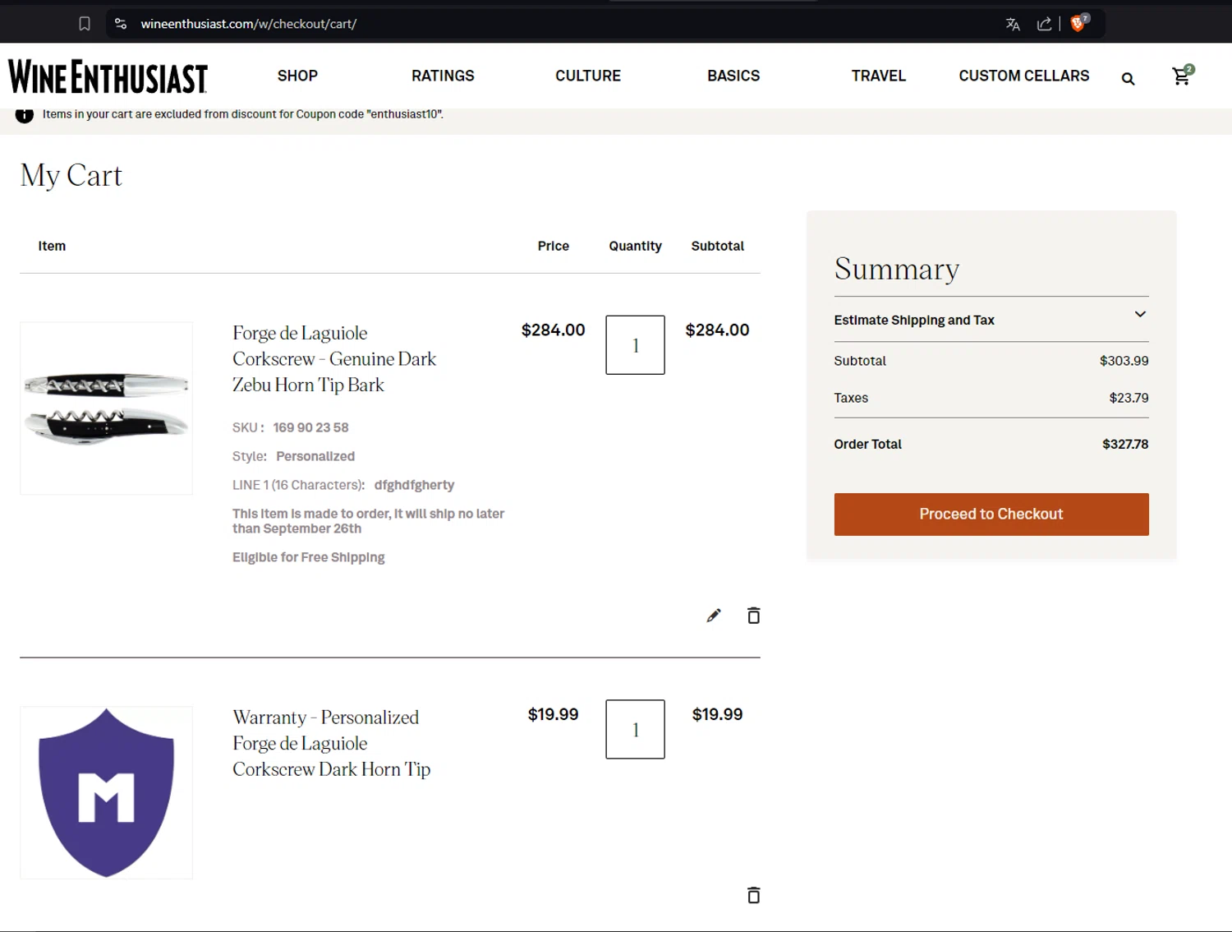Open Warranty Personalized Forge de Laguiole link

tap(331, 743)
